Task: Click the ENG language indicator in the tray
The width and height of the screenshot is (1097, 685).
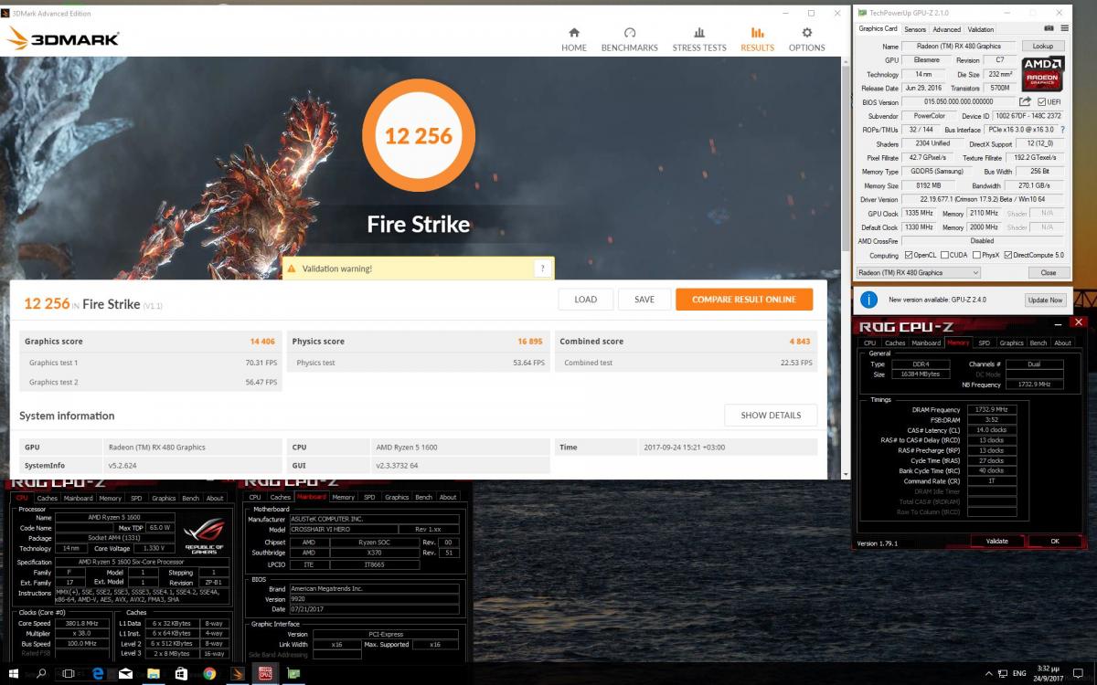Action: pos(1019,673)
